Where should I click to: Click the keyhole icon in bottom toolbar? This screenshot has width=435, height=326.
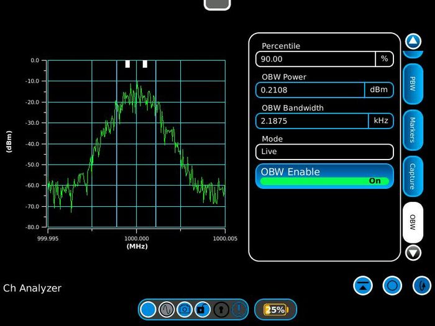coord(221,309)
